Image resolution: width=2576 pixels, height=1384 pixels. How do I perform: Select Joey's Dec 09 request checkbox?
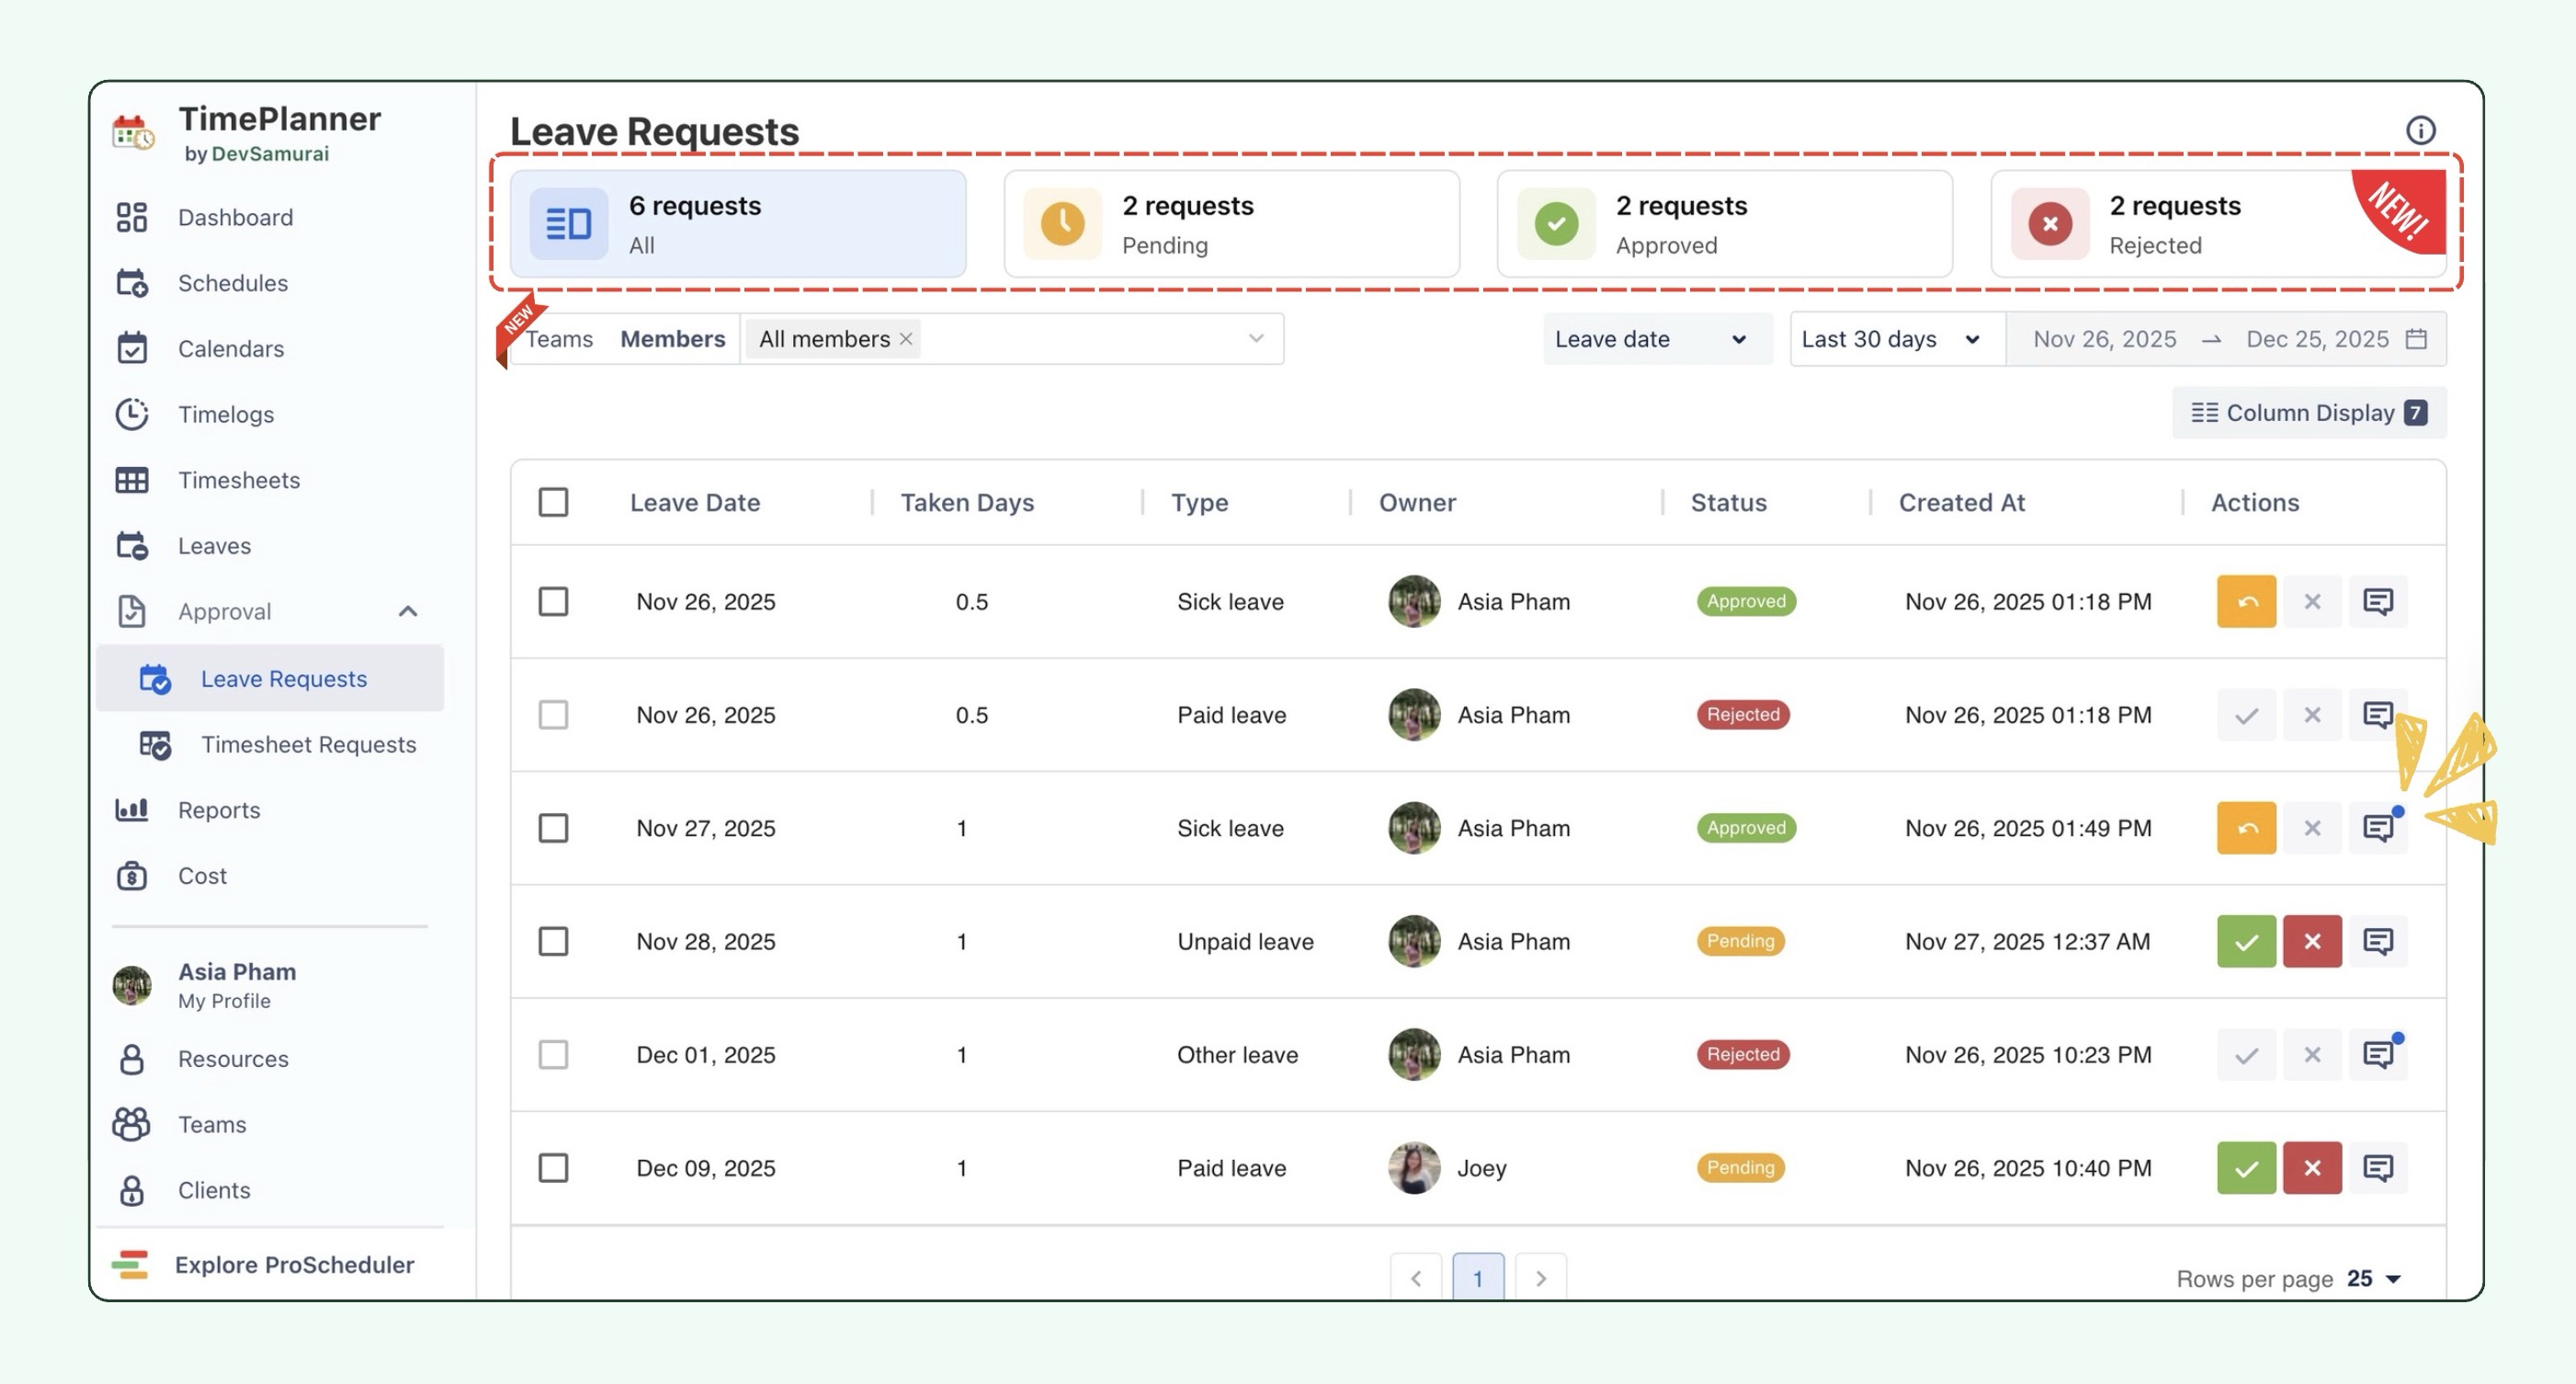coord(553,1167)
